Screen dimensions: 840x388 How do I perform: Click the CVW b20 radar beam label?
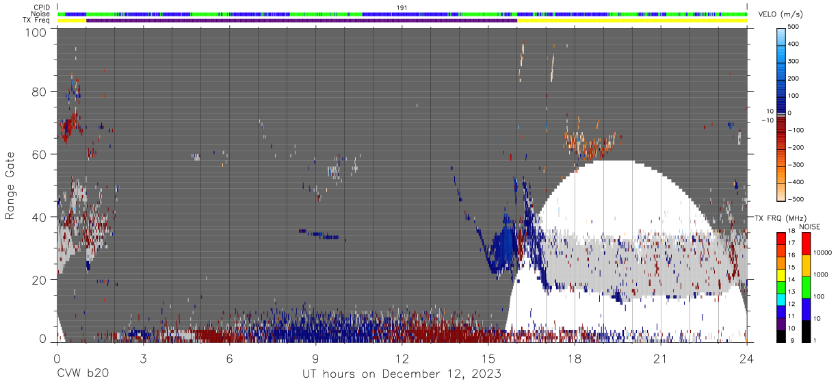[83, 374]
